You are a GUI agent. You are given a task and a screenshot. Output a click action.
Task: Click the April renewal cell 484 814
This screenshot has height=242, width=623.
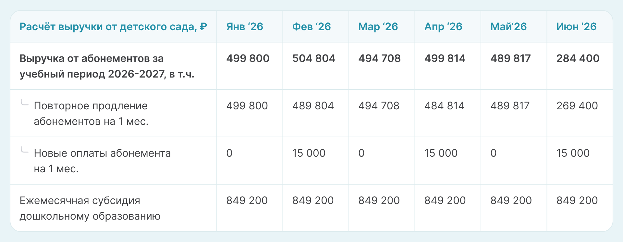coord(444,106)
